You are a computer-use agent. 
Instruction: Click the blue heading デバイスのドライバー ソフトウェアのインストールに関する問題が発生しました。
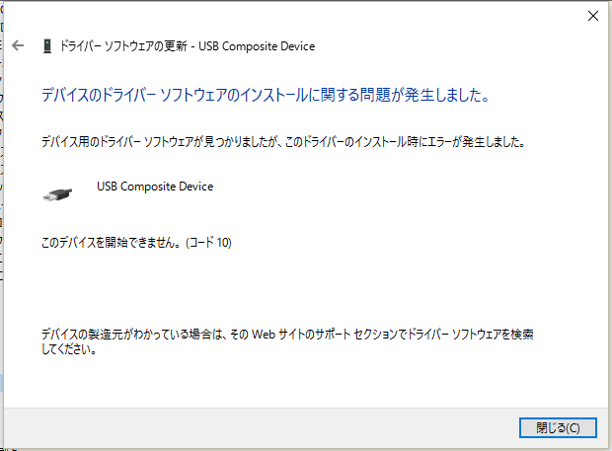click(x=266, y=95)
